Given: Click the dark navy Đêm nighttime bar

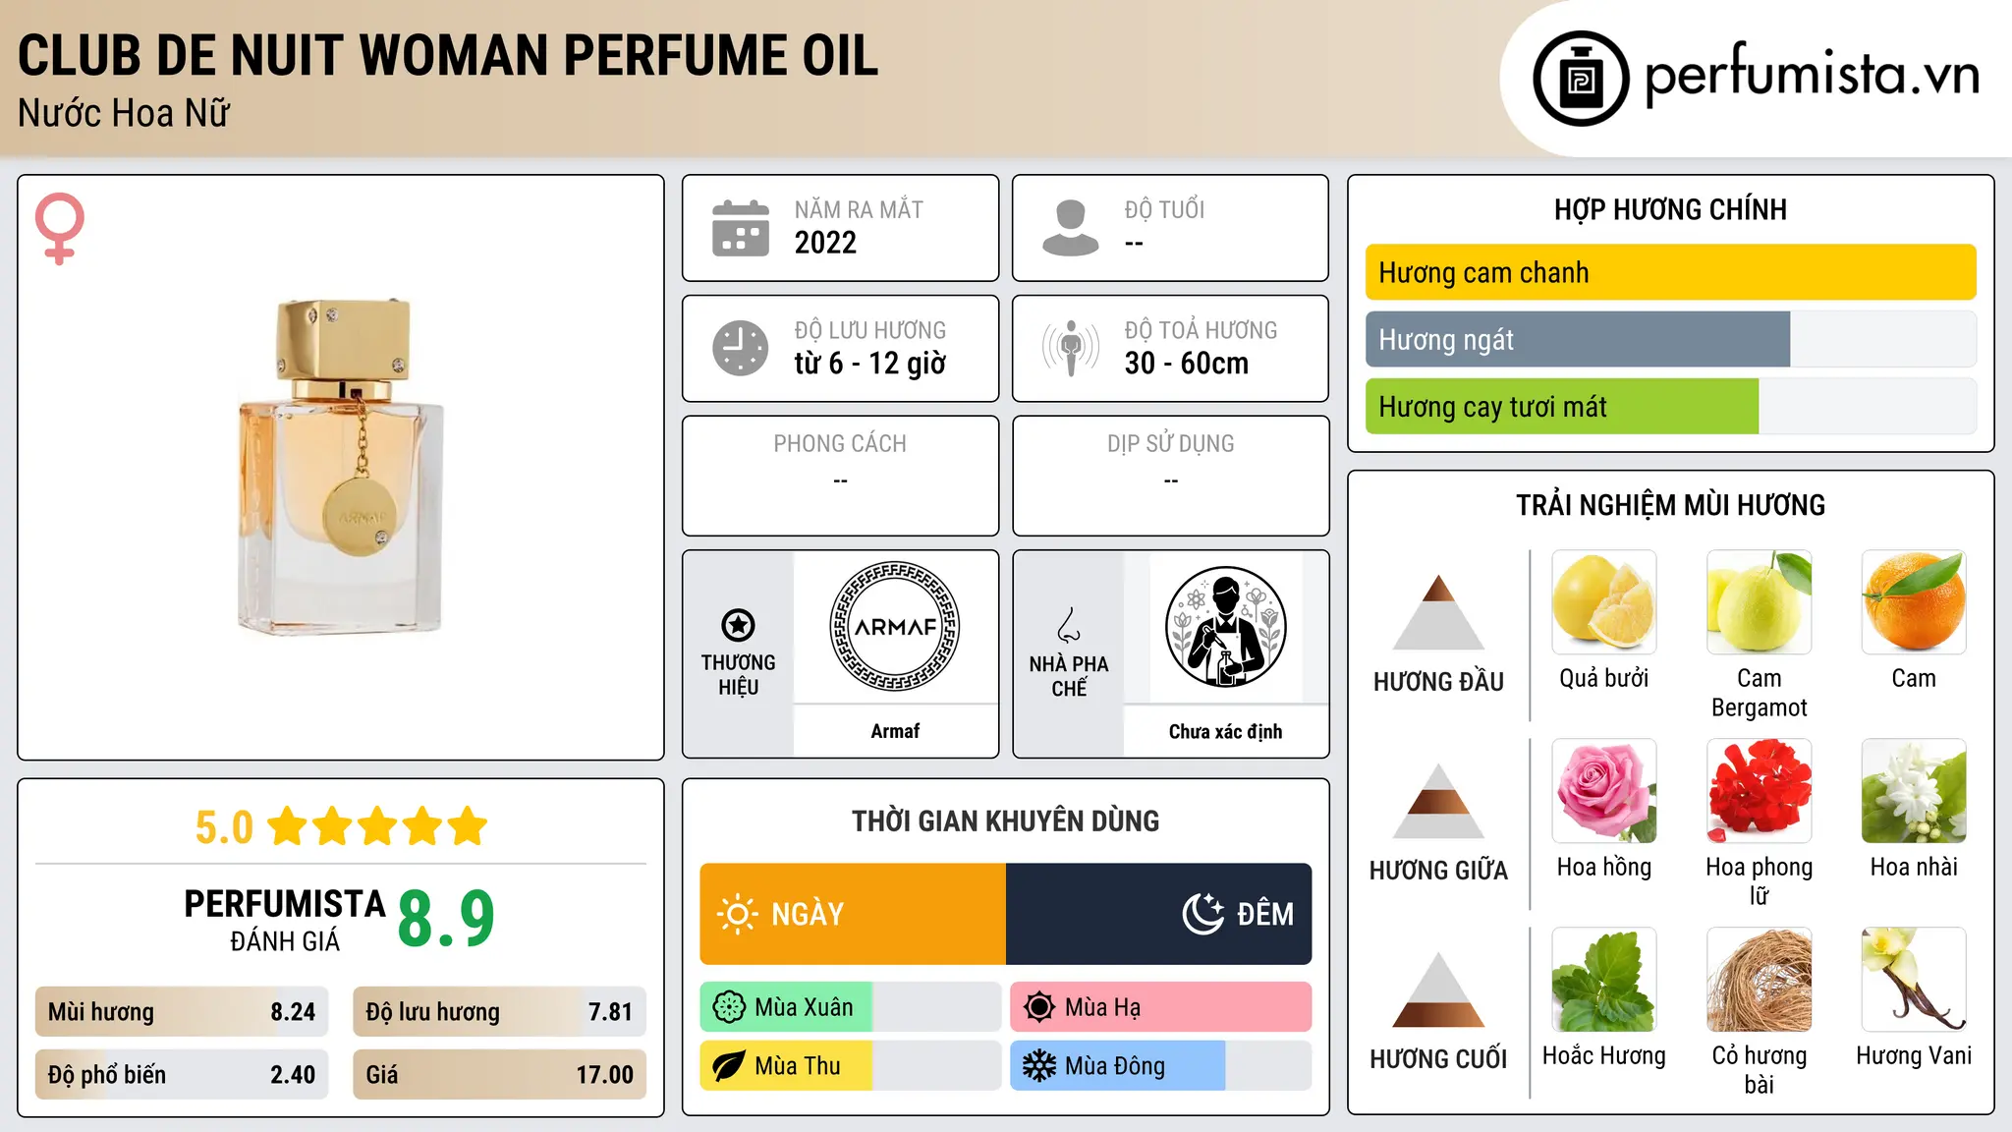Looking at the screenshot, I should pos(1159,914).
